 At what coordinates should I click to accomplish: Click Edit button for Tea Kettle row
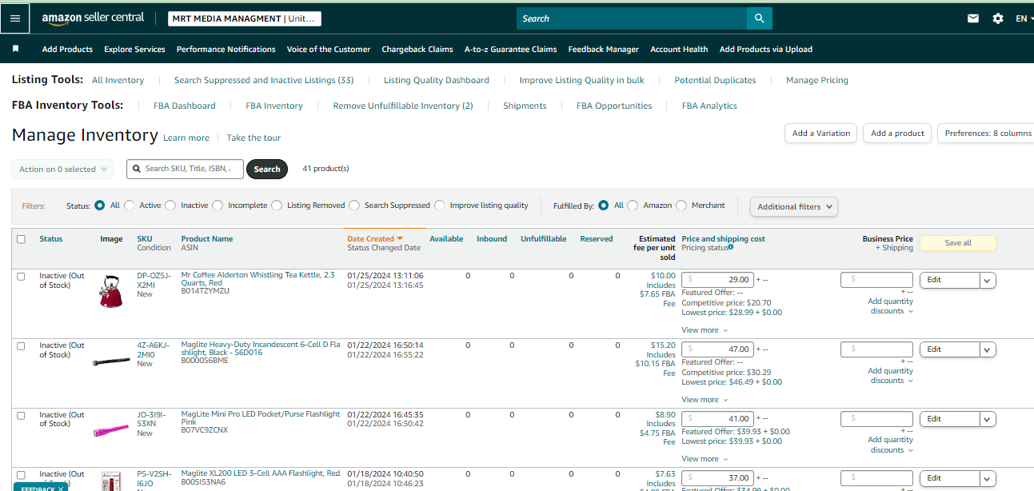pos(950,280)
